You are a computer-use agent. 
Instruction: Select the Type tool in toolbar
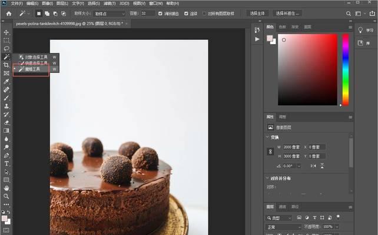pyautogui.click(x=6, y=163)
